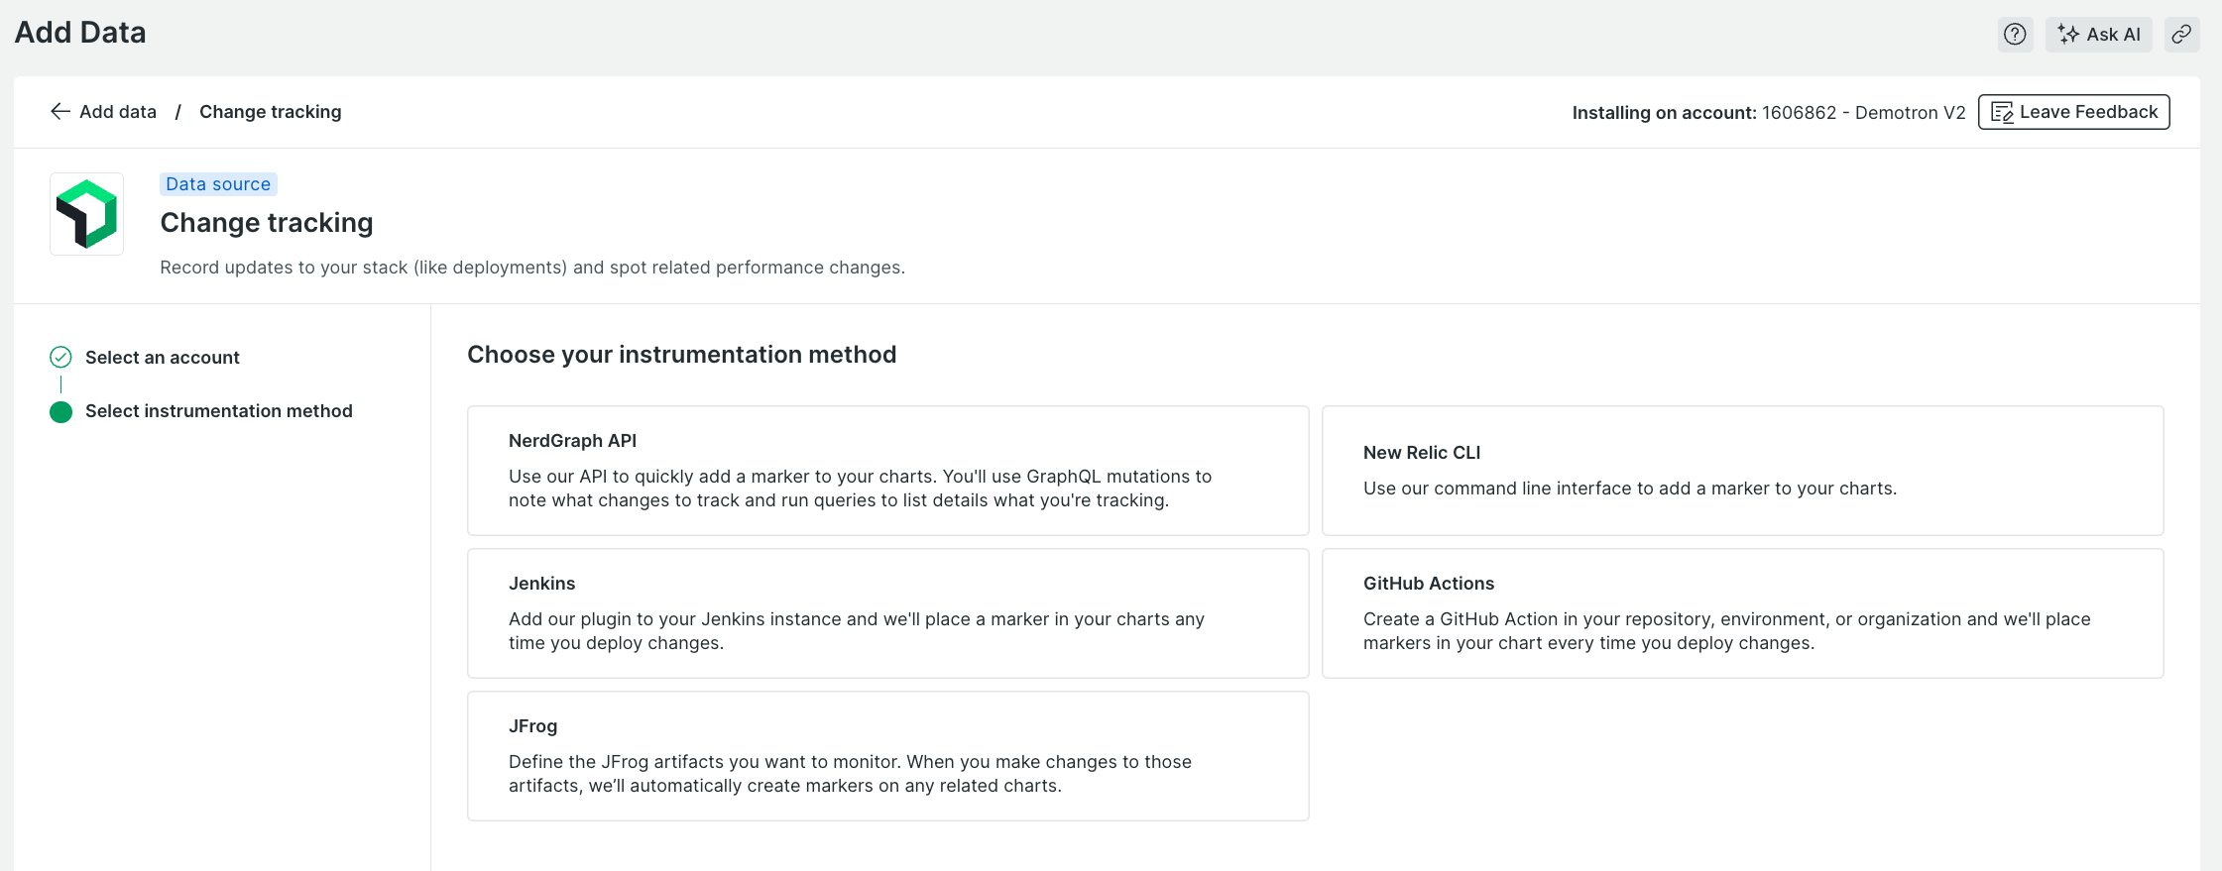Click the help question mark icon
This screenshot has width=2222, height=871.
point(2014,35)
